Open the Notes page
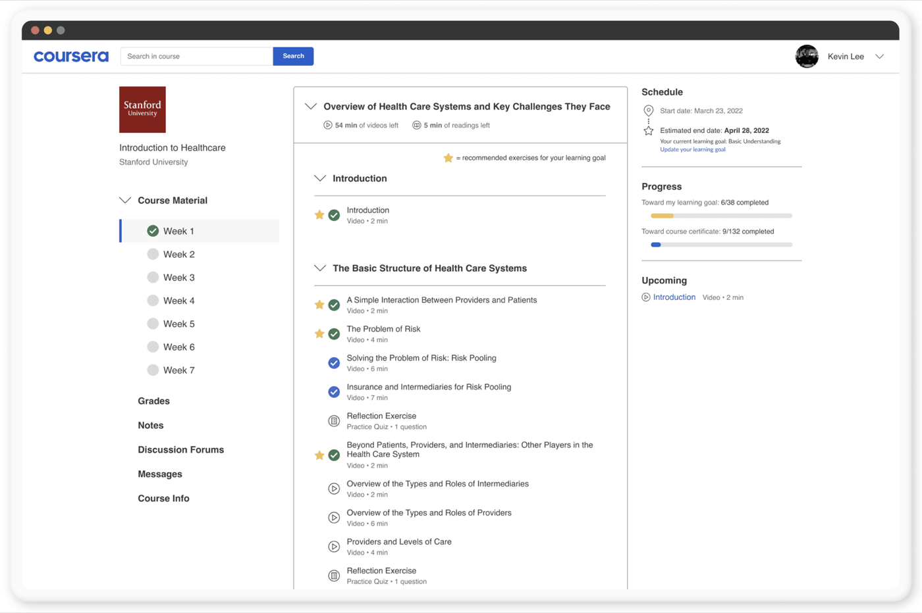This screenshot has height=613, width=922. coord(151,425)
